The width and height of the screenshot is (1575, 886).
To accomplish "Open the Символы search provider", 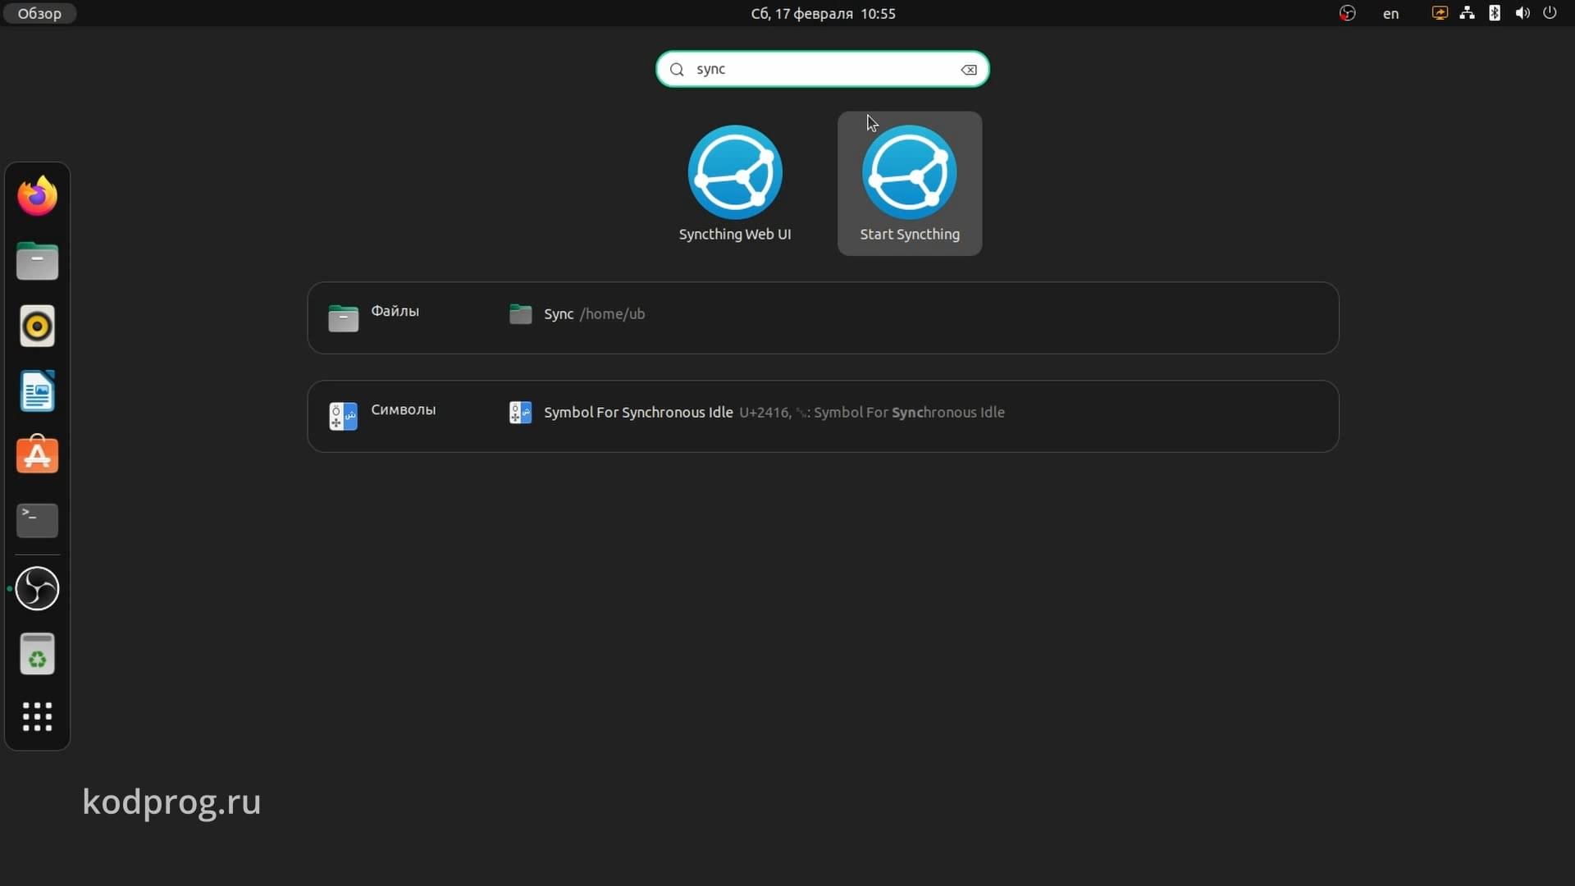I will [x=382, y=416].
